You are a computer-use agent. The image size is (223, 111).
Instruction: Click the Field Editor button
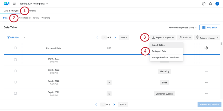[210, 27]
